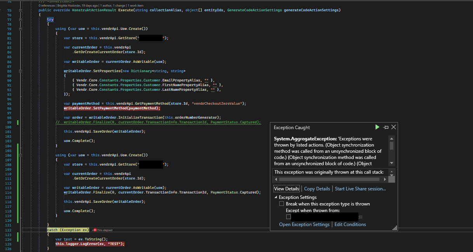Click the red error icon beside the catch line
This screenshot has height=252, width=473.
tap(94, 230)
